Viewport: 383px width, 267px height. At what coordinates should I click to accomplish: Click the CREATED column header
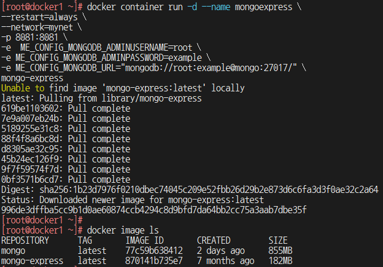(x=214, y=240)
